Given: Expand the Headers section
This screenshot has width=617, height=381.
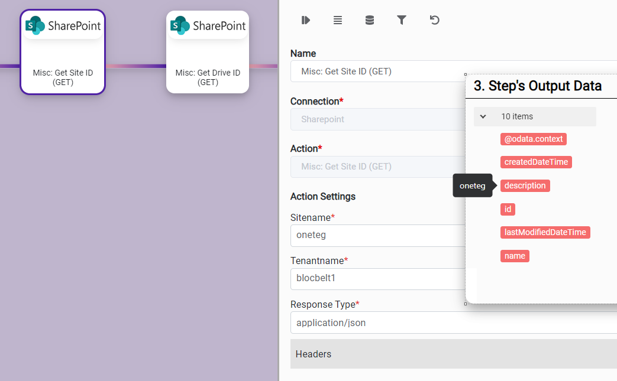Looking at the screenshot, I should point(453,354).
